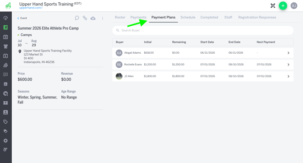Click JZ Allen $1,800.00 initial amount

150,76
